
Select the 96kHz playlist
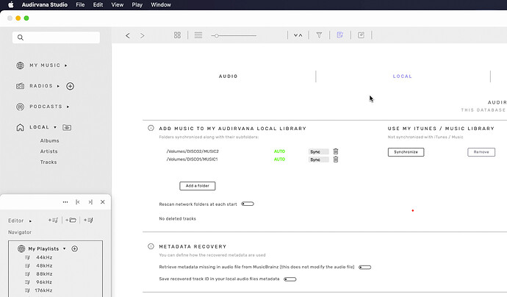(x=44, y=282)
